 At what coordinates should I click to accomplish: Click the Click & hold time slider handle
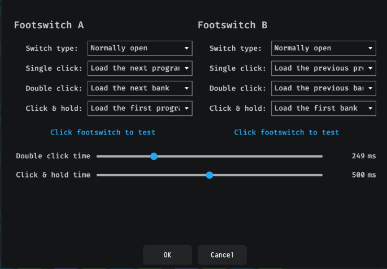[x=210, y=175]
